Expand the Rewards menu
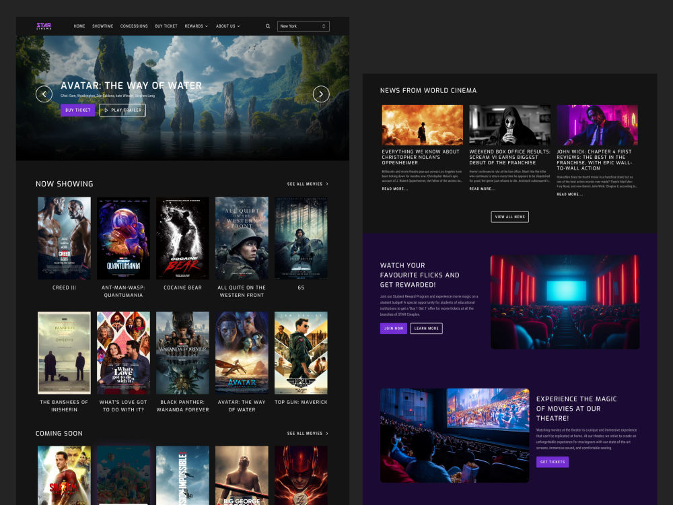Image resolution: width=673 pixels, height=505 pixels. (x=196, y=26)
